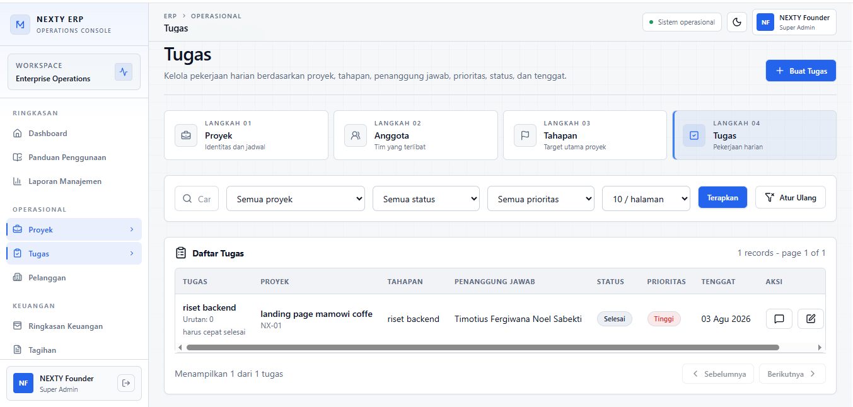This screenshot has height=407, width=853.
Task: Edit the riset backend task
Action: pos(811,319)
